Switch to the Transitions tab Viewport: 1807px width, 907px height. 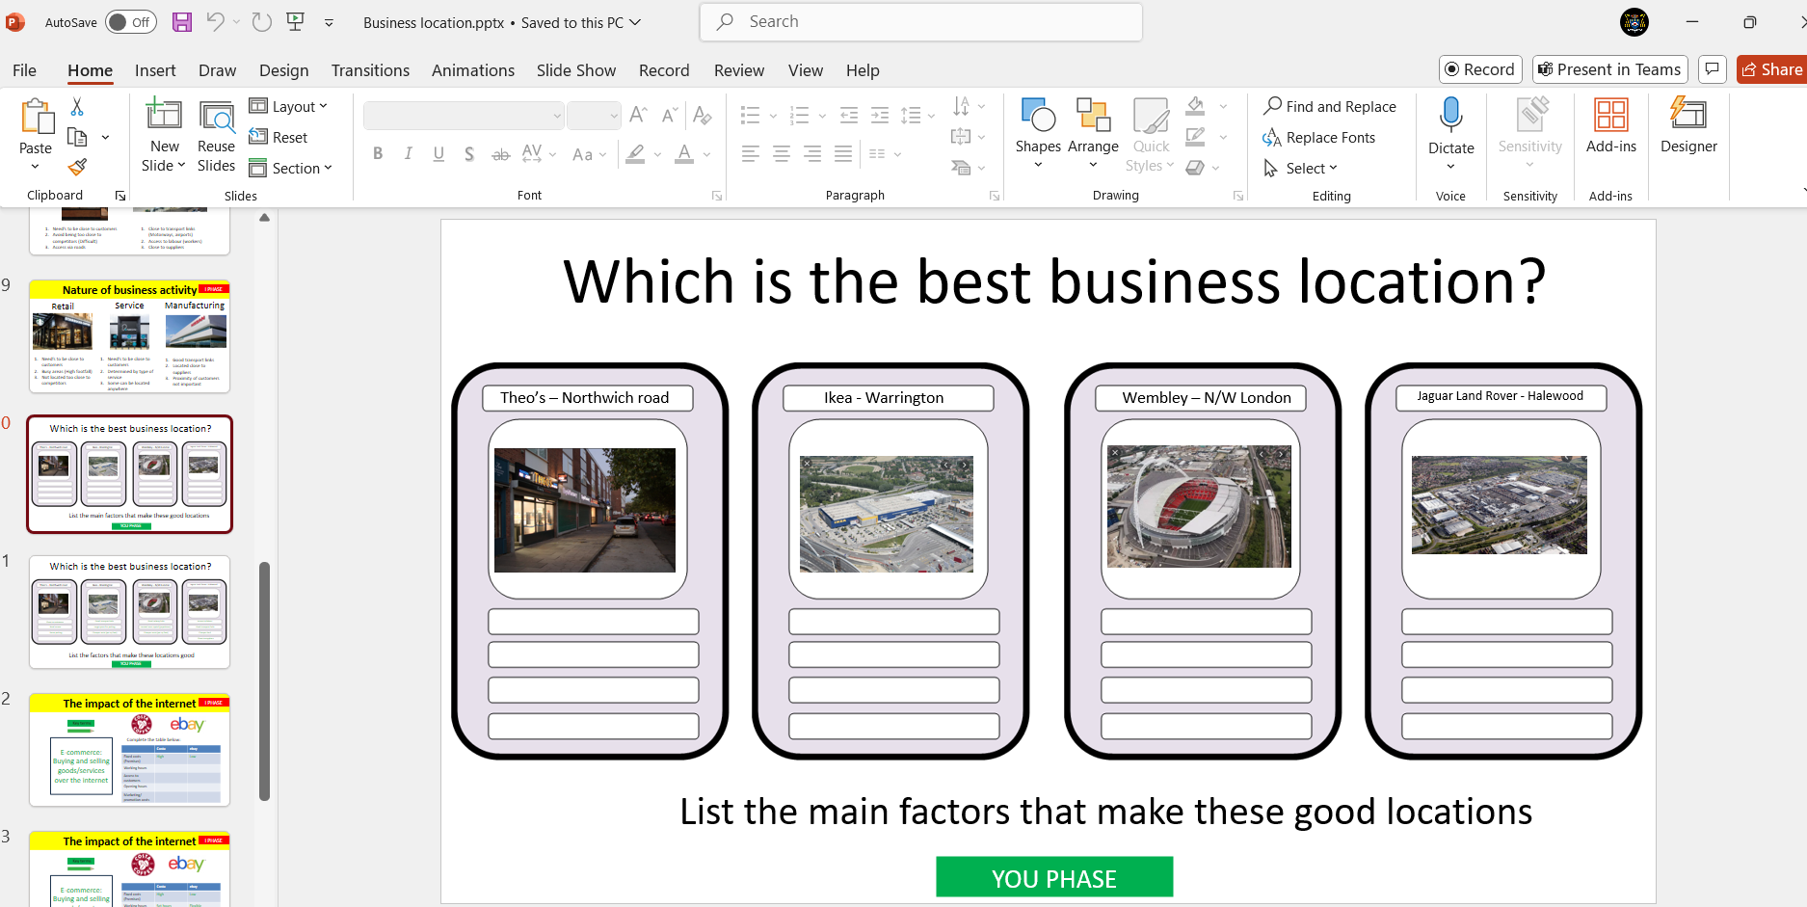[x=370, y=70]
